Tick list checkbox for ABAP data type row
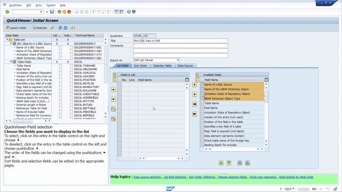Screen dimensions: 342x192 pyautogui.click(x=60, y=101)
